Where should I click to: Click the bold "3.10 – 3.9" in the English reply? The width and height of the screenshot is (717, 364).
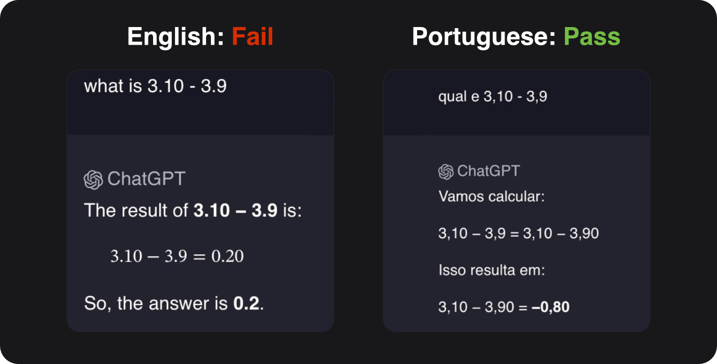coord(235,211)
